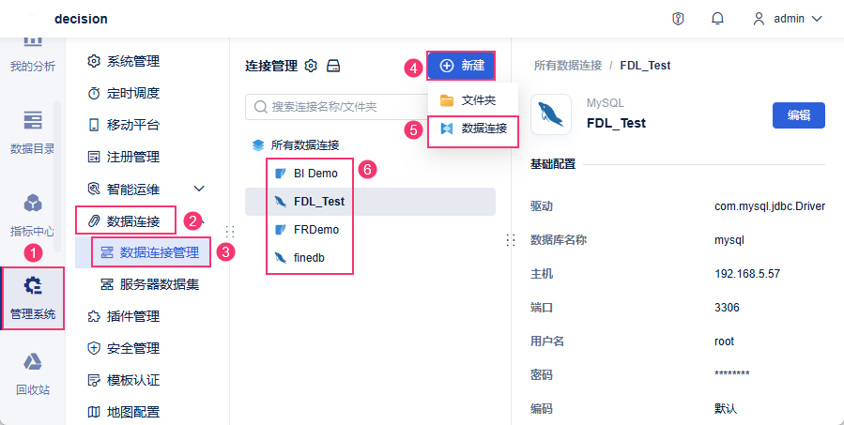This screenshot has height=425, width=844.
Task: Click the 新建 button
Action: [x=461, y=66]
